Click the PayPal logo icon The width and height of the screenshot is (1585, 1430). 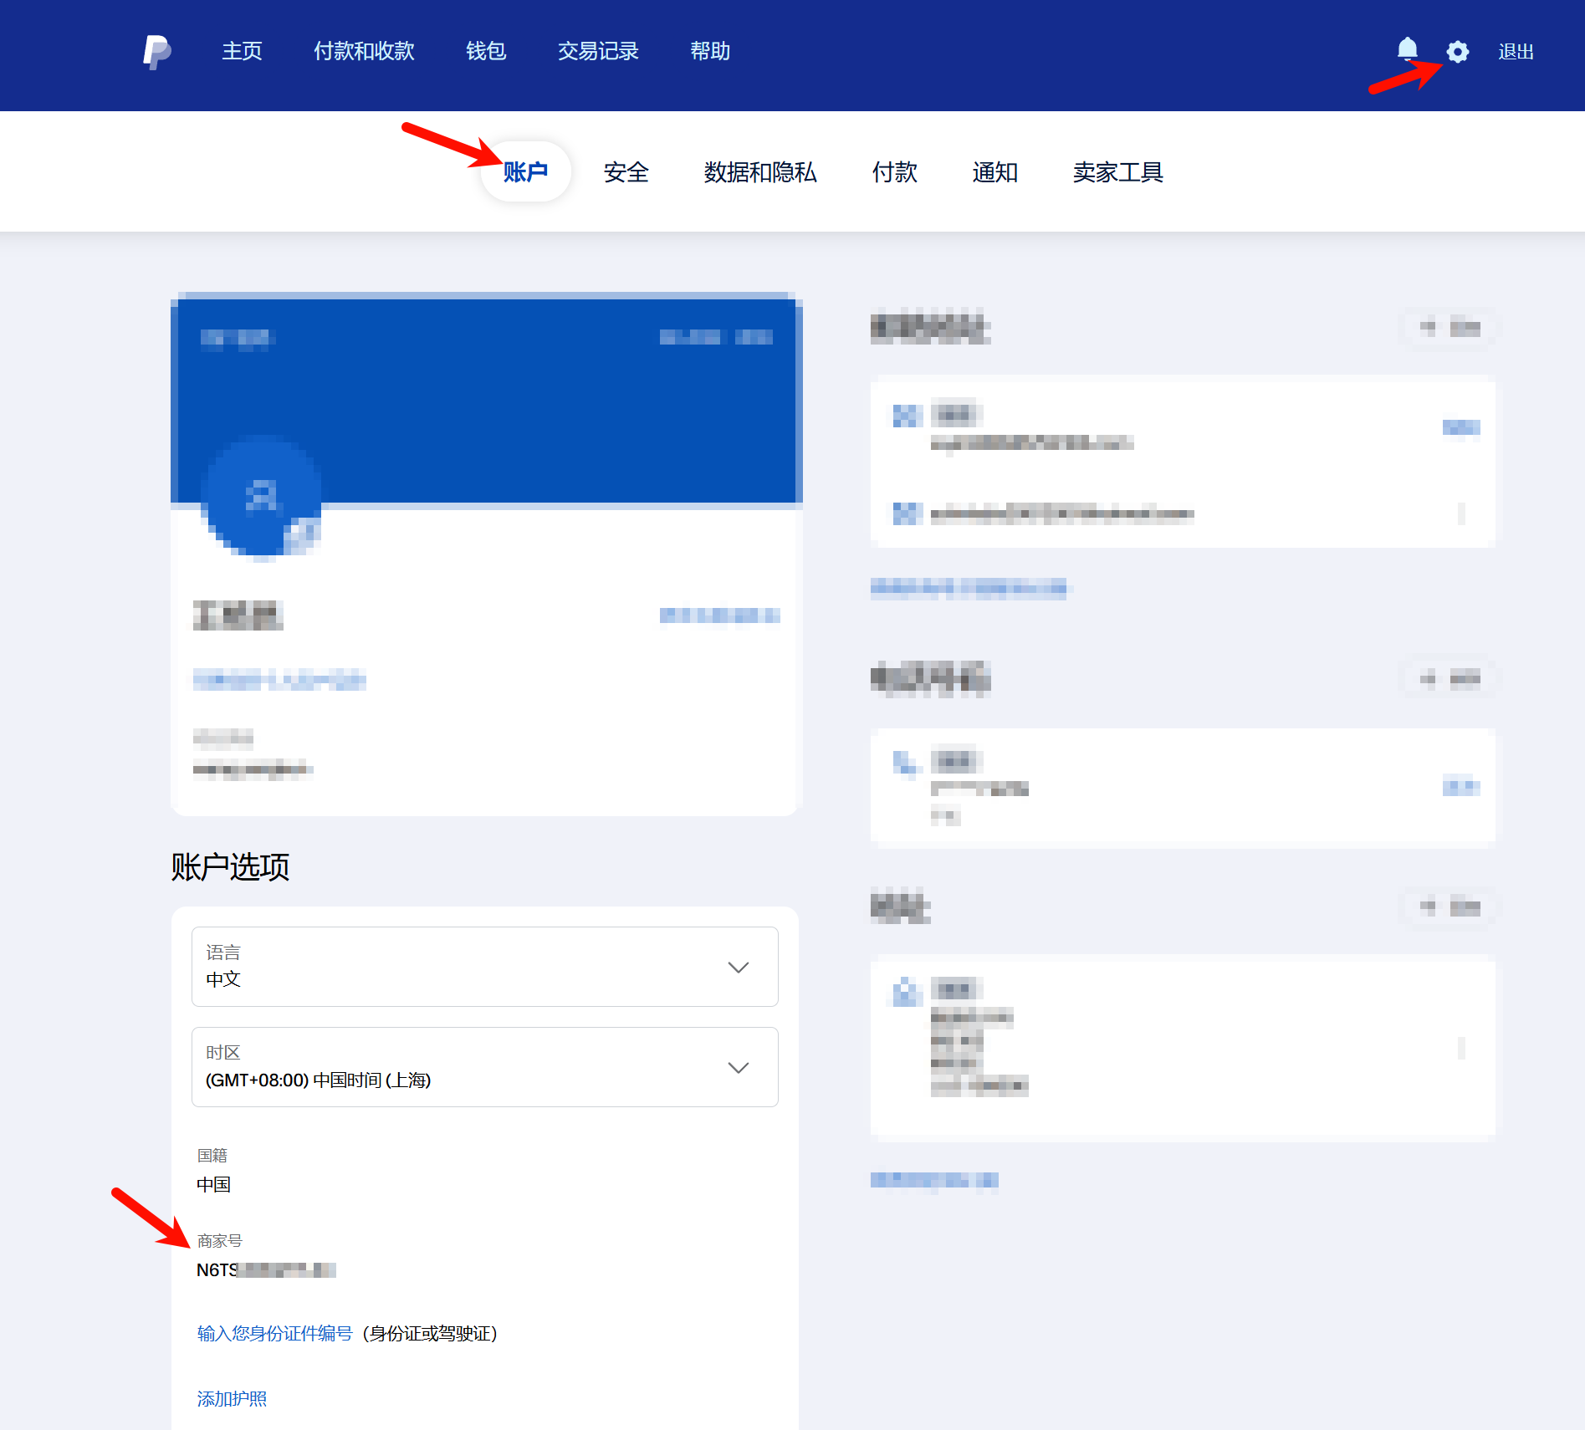pos(156,52)
